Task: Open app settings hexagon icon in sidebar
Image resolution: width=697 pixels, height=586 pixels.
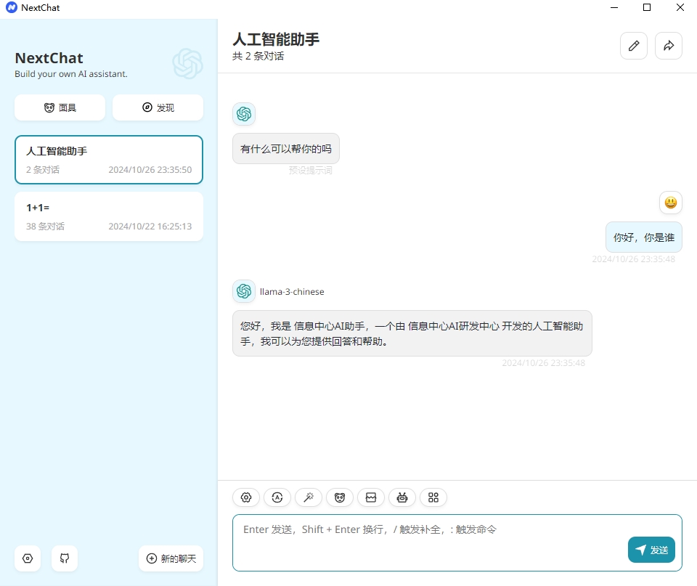Action: click(x=28, y=558)
